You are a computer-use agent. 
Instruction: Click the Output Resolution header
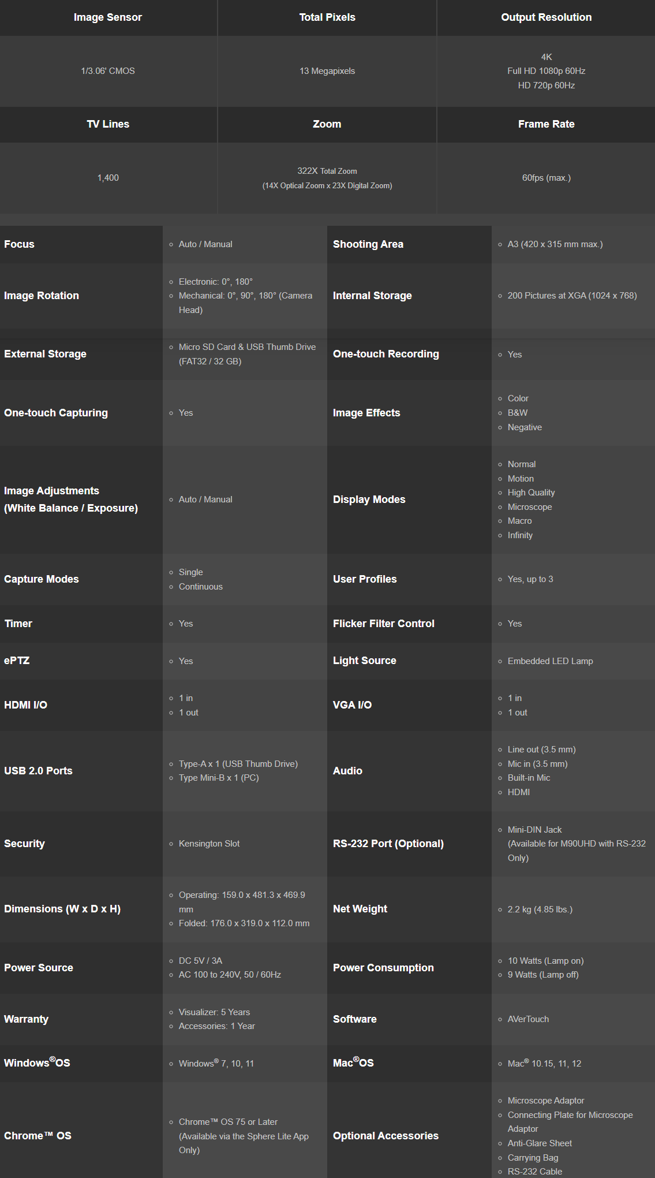click(x=546, y=17)
